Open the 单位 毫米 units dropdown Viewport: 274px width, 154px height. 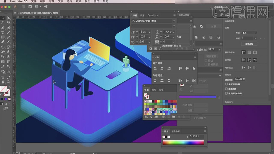pyautogui.click(x=249, y=33)
